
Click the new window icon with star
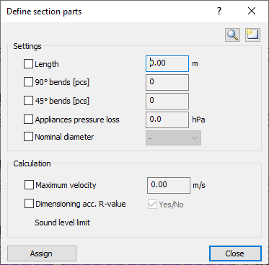coord(252,35)
